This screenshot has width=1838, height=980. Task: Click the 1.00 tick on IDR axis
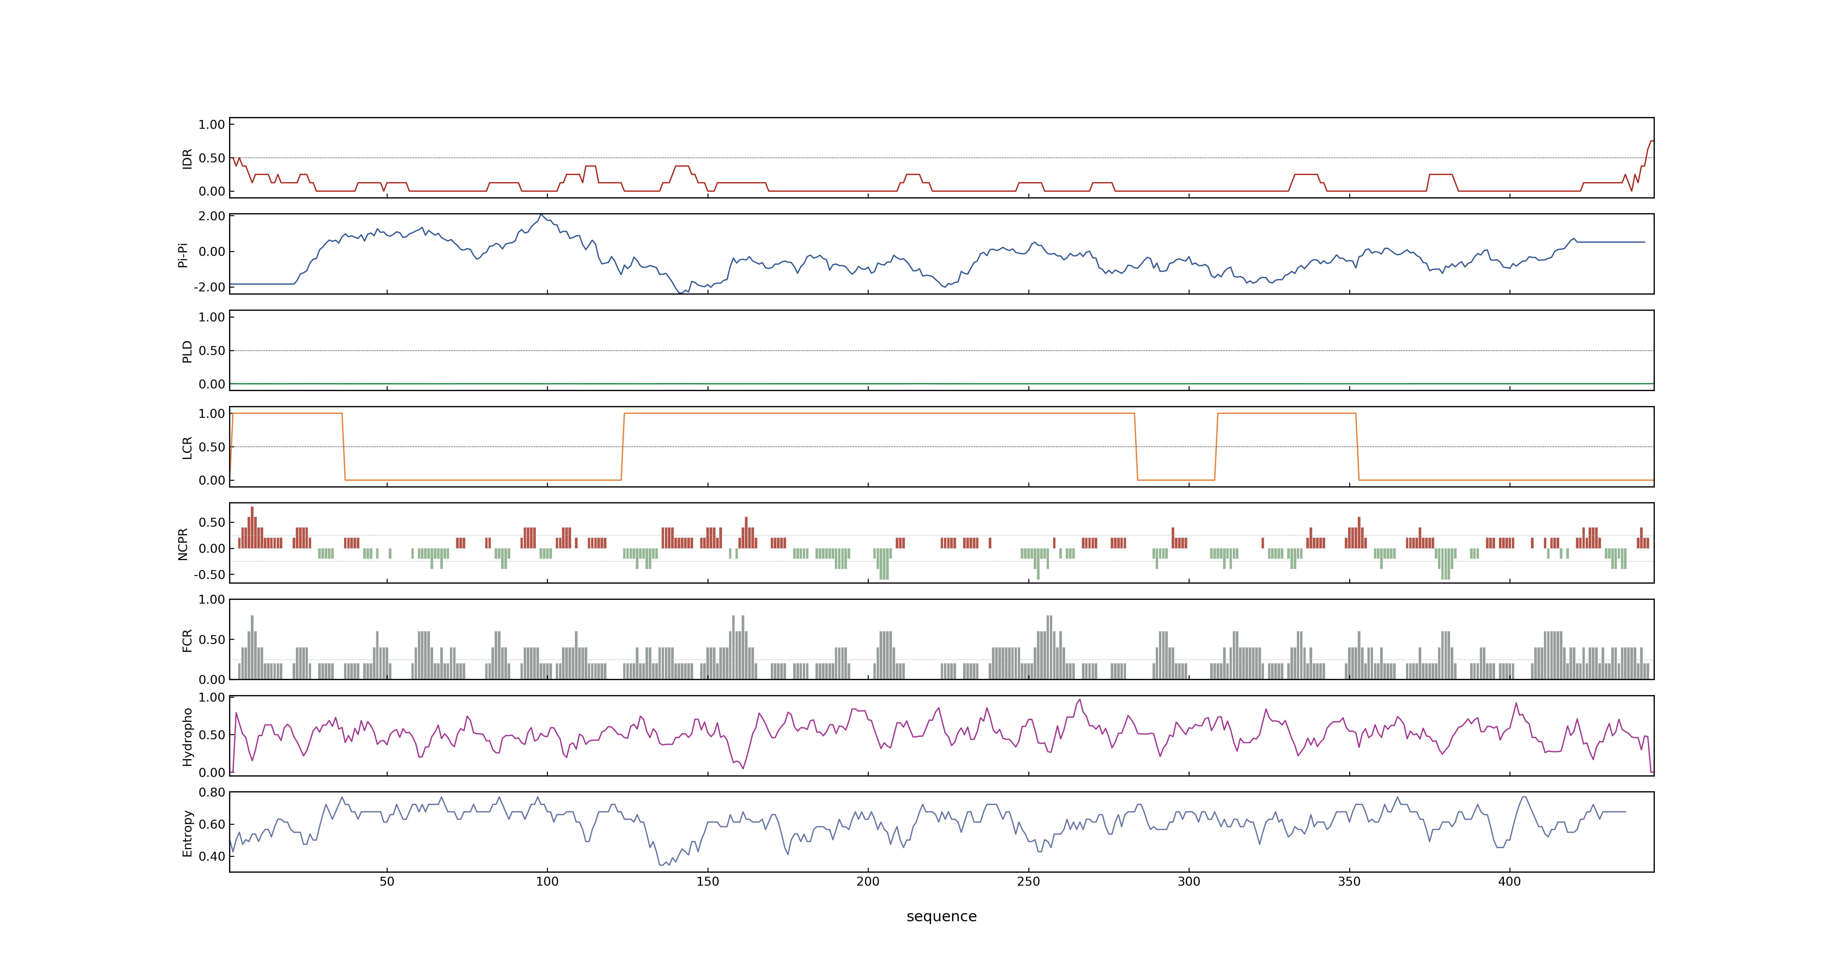[212, 125]
